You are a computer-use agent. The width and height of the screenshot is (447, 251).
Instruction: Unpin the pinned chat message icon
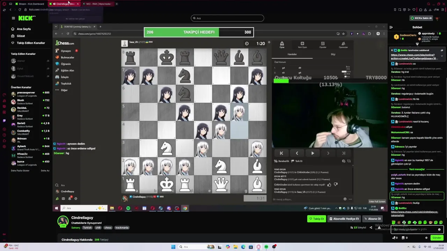[442, 50]
